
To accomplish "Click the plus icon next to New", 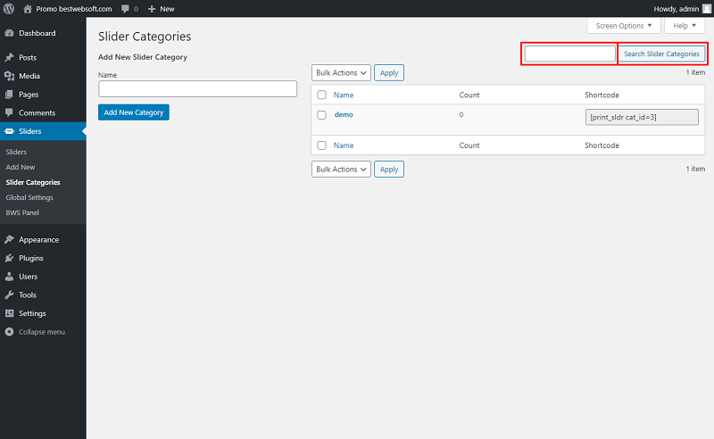I will (152, 9).
